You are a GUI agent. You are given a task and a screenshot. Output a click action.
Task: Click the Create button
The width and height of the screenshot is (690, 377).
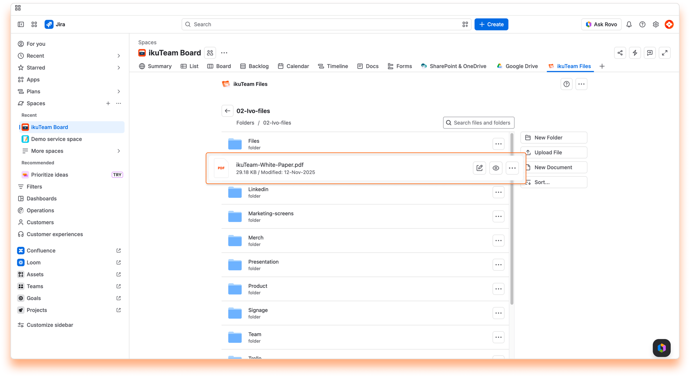(491, 25)
